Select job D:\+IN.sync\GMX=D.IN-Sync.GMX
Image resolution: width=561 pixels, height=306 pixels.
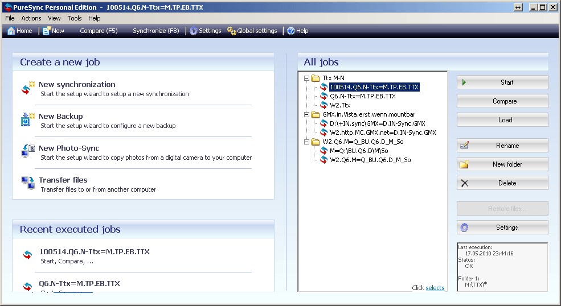pos(378,123)
